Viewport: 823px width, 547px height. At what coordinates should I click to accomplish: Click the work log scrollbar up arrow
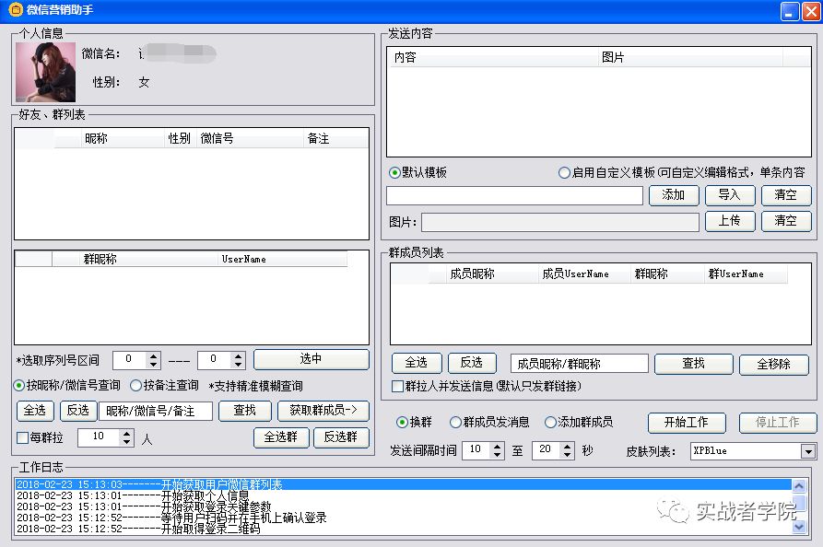tap(799, 486)
